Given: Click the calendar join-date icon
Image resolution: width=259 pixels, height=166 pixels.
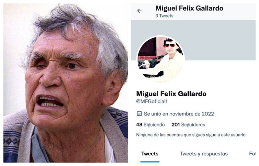Looking at the screenshot, I should click(139, 113).
